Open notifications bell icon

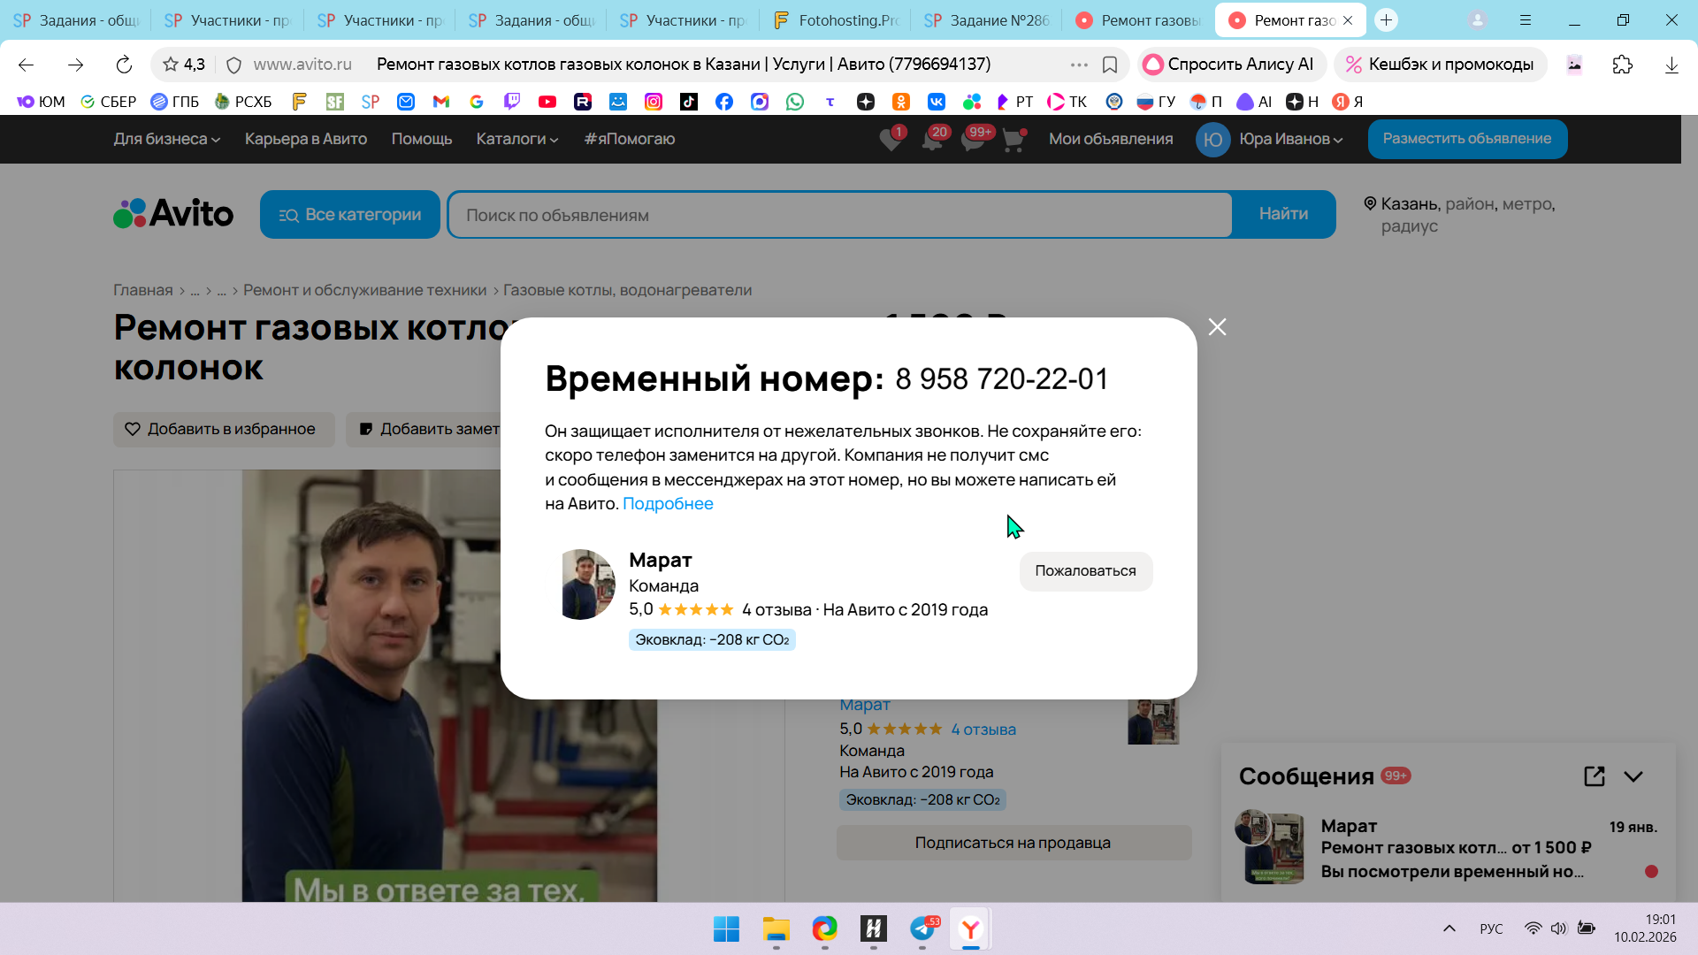[932, 140]
